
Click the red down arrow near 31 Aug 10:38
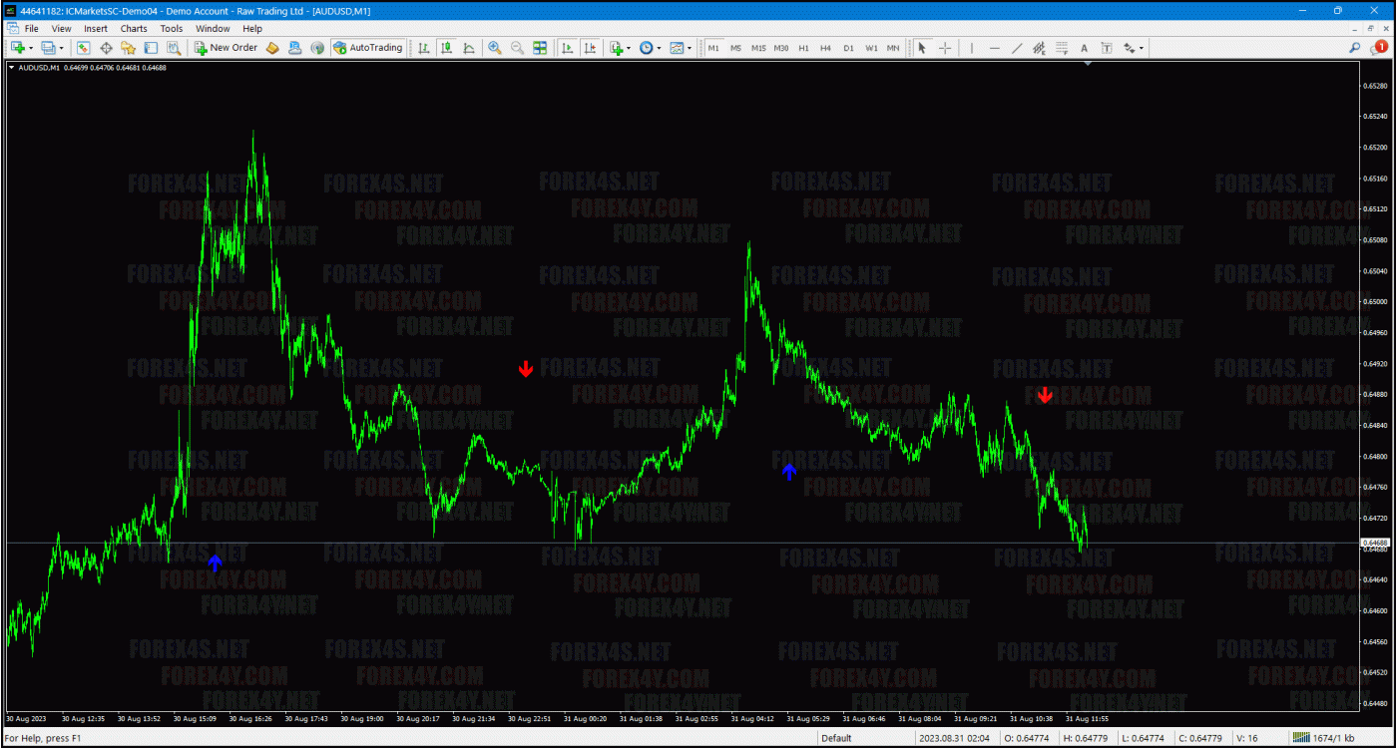click(1045, 395)
